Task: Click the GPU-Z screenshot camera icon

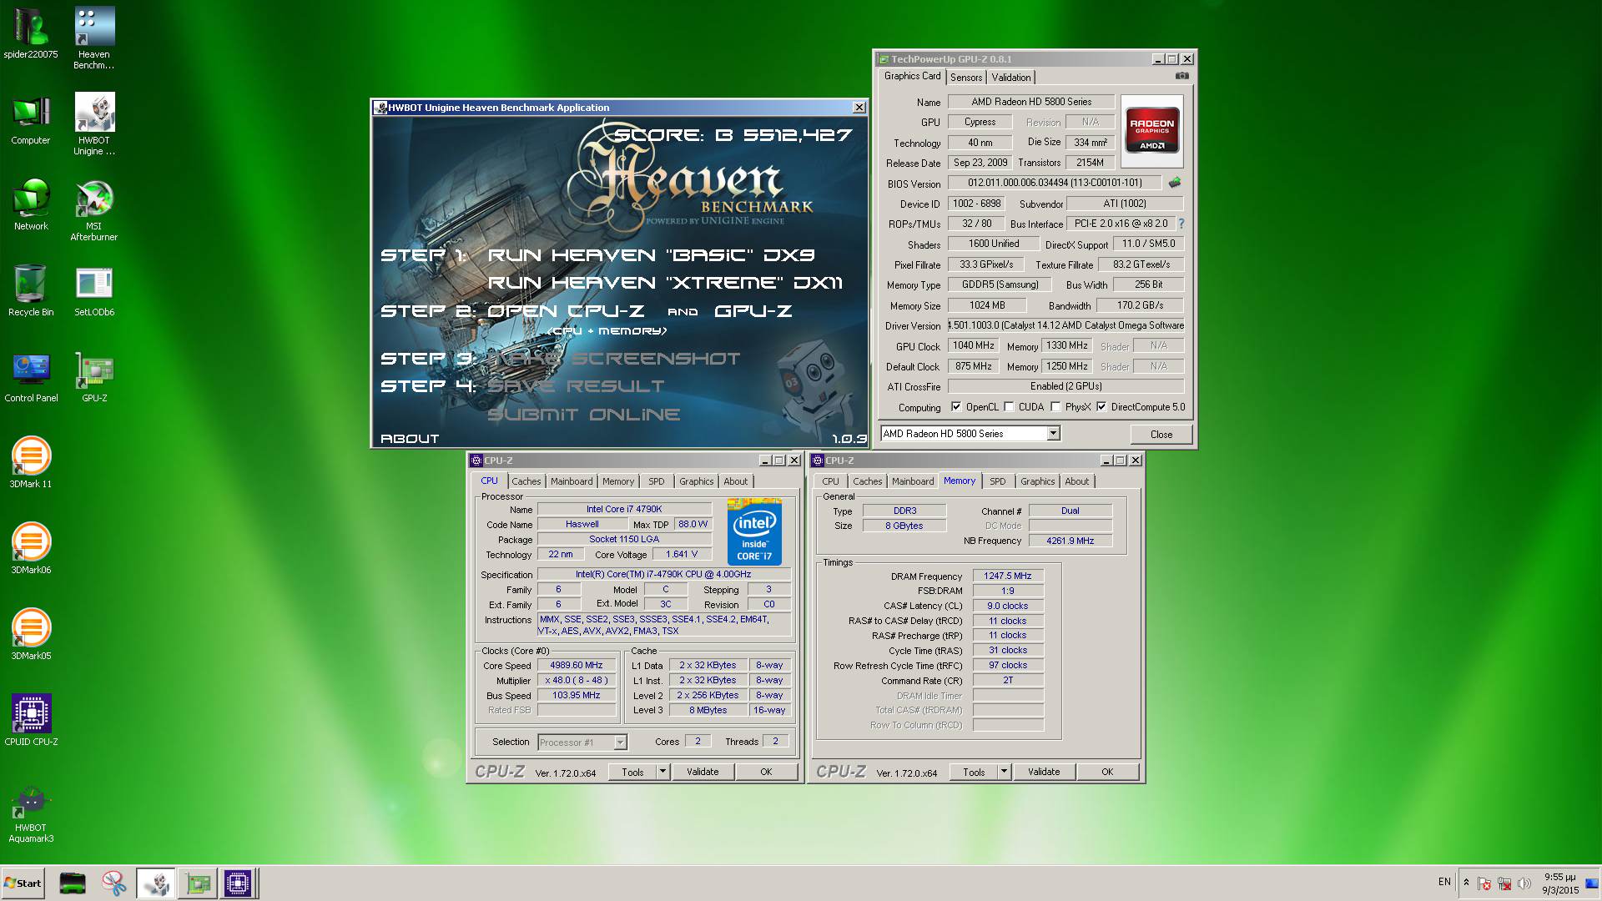Action: click(1182, 76)
